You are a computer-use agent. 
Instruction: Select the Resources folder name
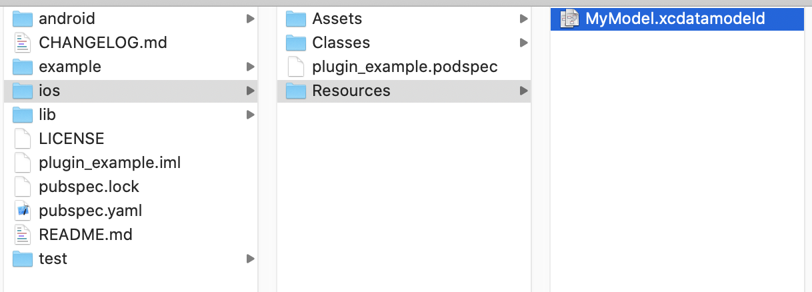351,91
